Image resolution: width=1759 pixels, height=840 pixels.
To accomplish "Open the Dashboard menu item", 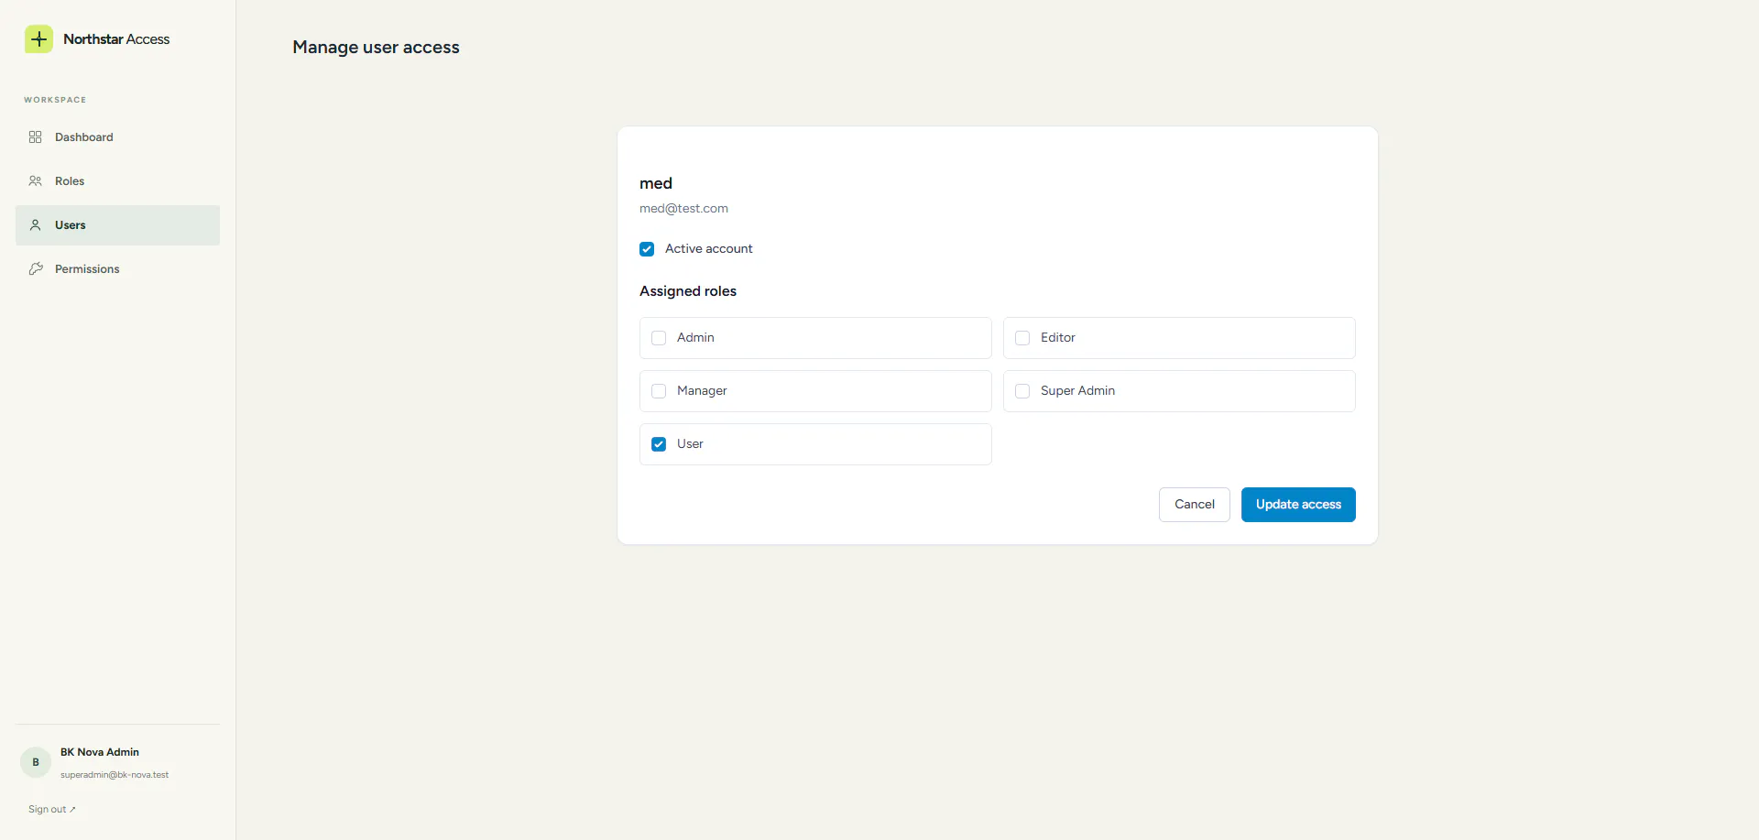I will [117, 137].
